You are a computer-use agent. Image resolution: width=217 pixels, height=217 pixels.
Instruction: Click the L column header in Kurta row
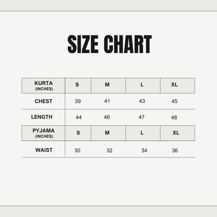143,86
